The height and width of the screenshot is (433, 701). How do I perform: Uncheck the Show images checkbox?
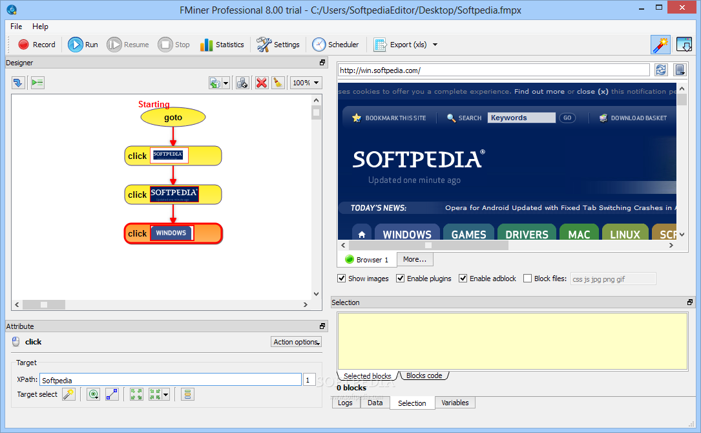342,279
